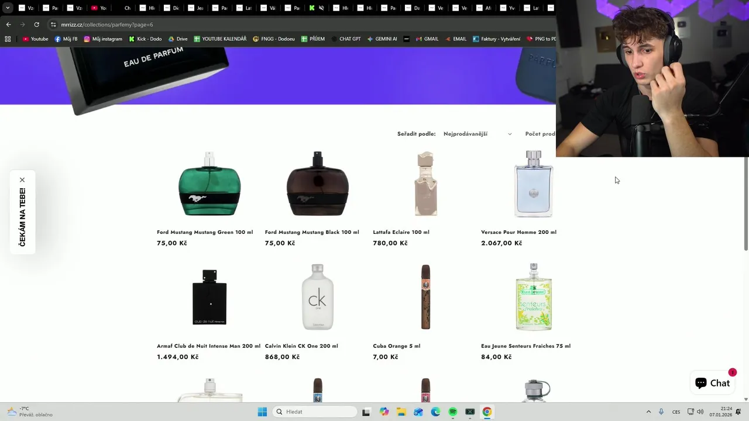Open the Drive bookmark
This screenshot has height=421, width=749.
(x=177, y=39)
